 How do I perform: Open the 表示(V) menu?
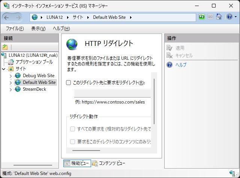click(38, 29)
